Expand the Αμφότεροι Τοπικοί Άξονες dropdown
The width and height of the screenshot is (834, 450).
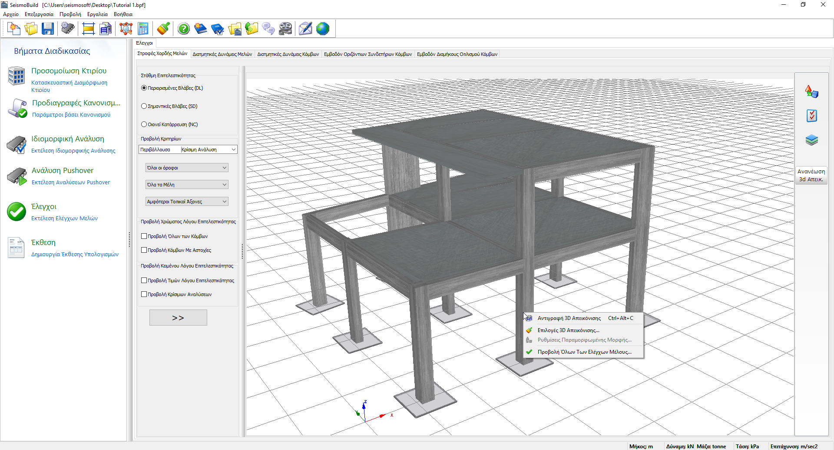coord(187,202)
